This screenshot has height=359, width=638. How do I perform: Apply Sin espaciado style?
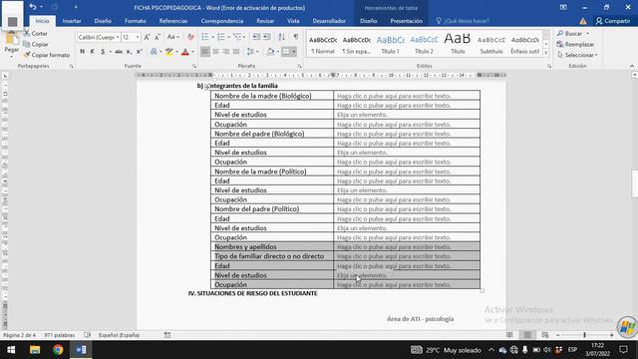(x=357, y=44)
